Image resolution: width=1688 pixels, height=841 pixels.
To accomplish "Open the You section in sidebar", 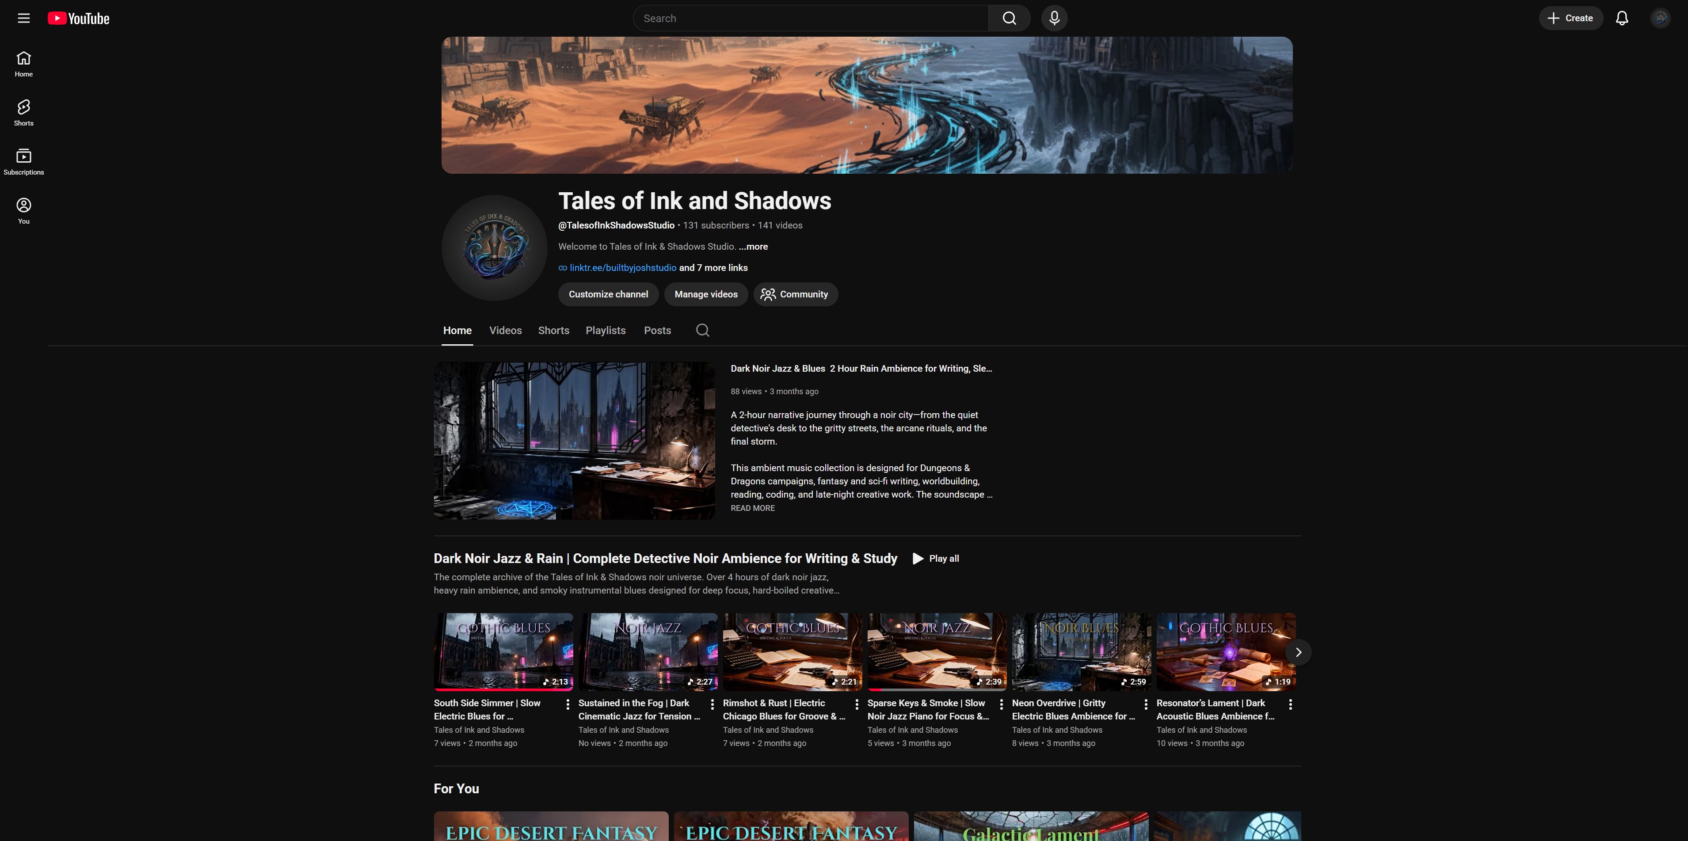I will point(23,212).
